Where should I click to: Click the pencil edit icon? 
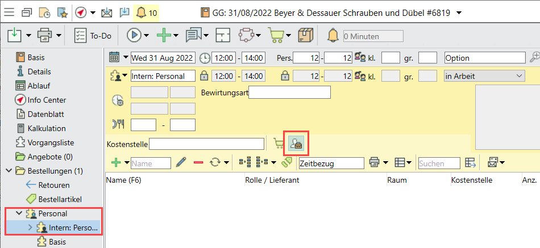(181, 163)
